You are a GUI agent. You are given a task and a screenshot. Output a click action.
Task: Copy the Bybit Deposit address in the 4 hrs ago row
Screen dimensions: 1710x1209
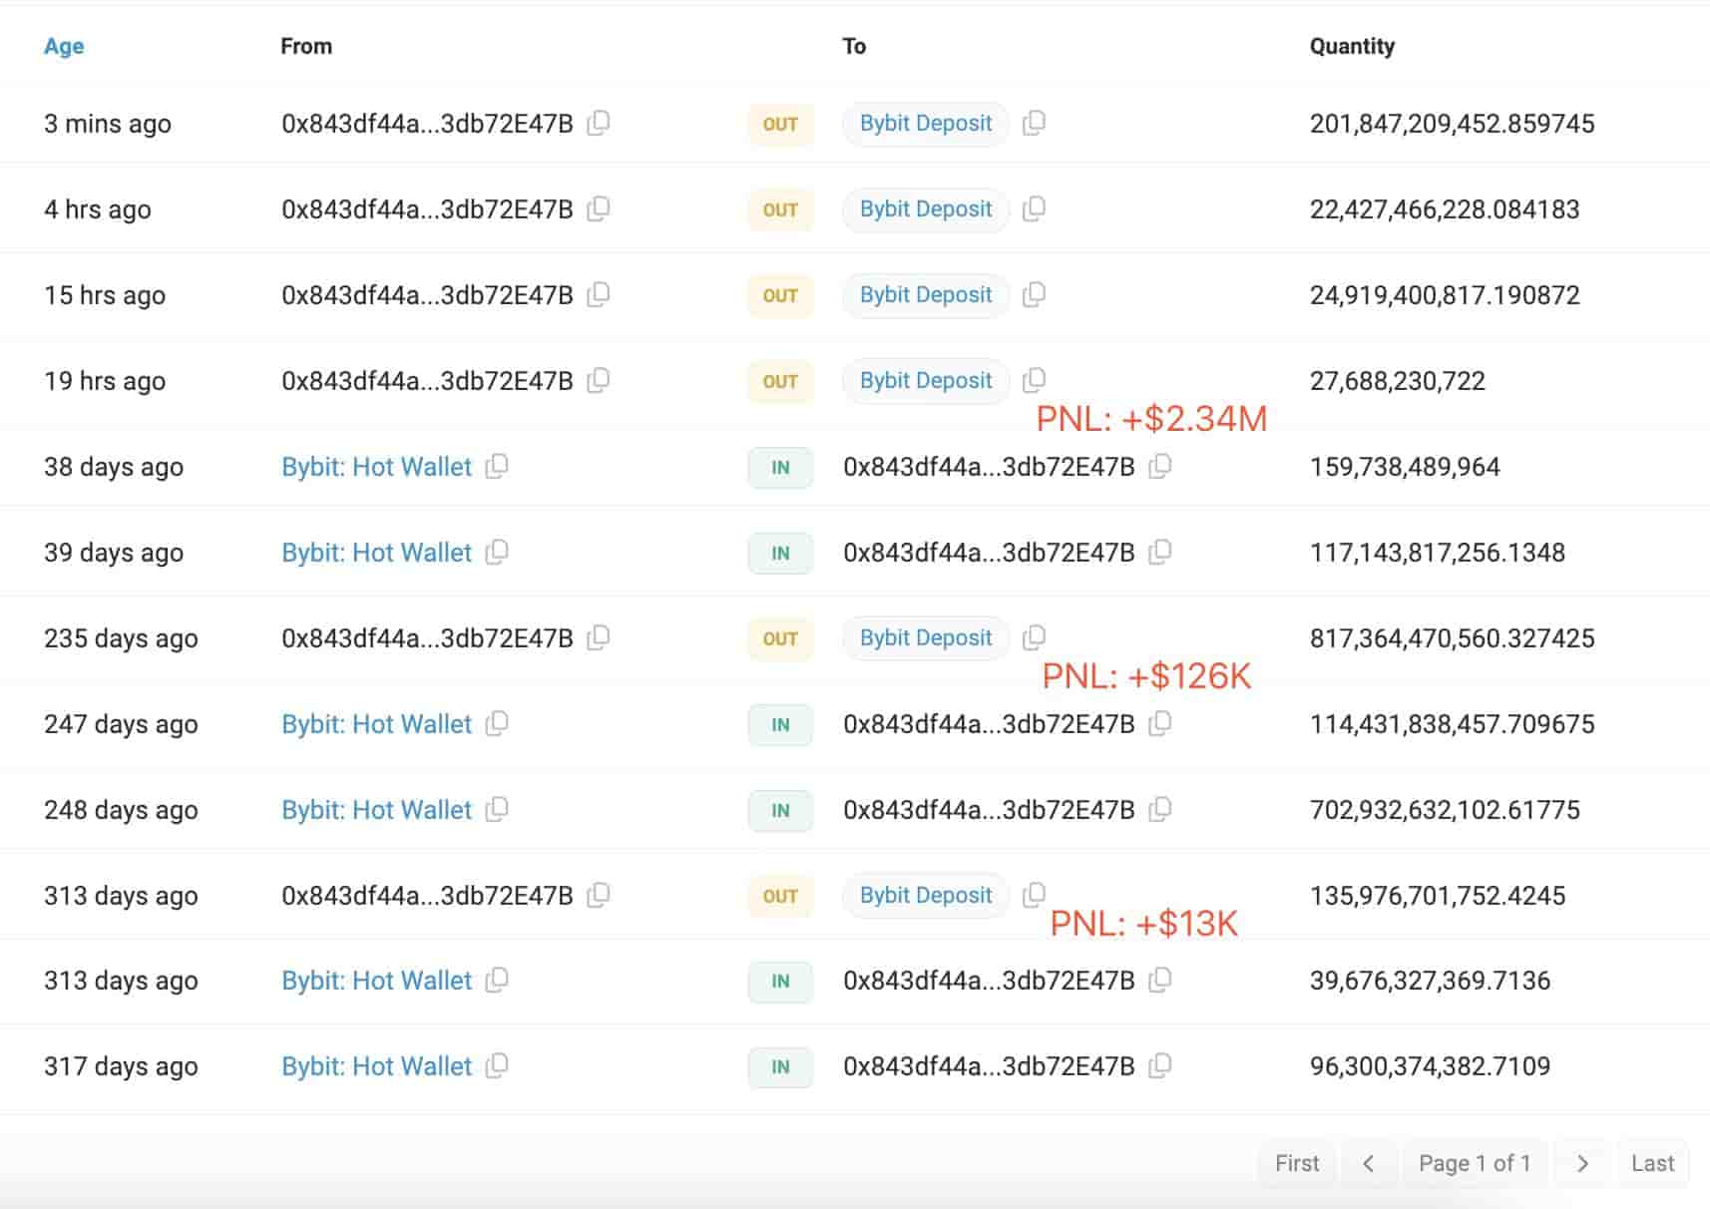(1035, 209)
